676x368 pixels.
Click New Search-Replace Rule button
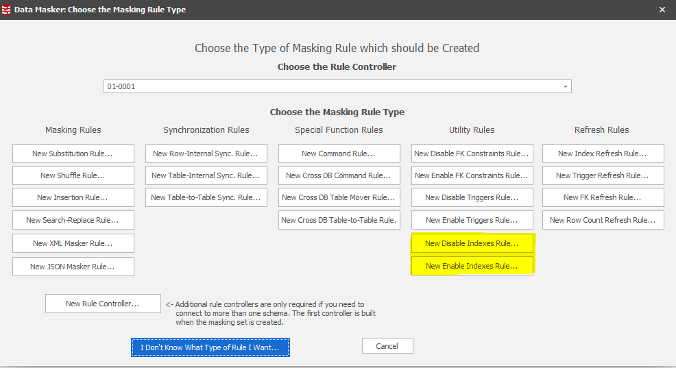pos(73,220)
